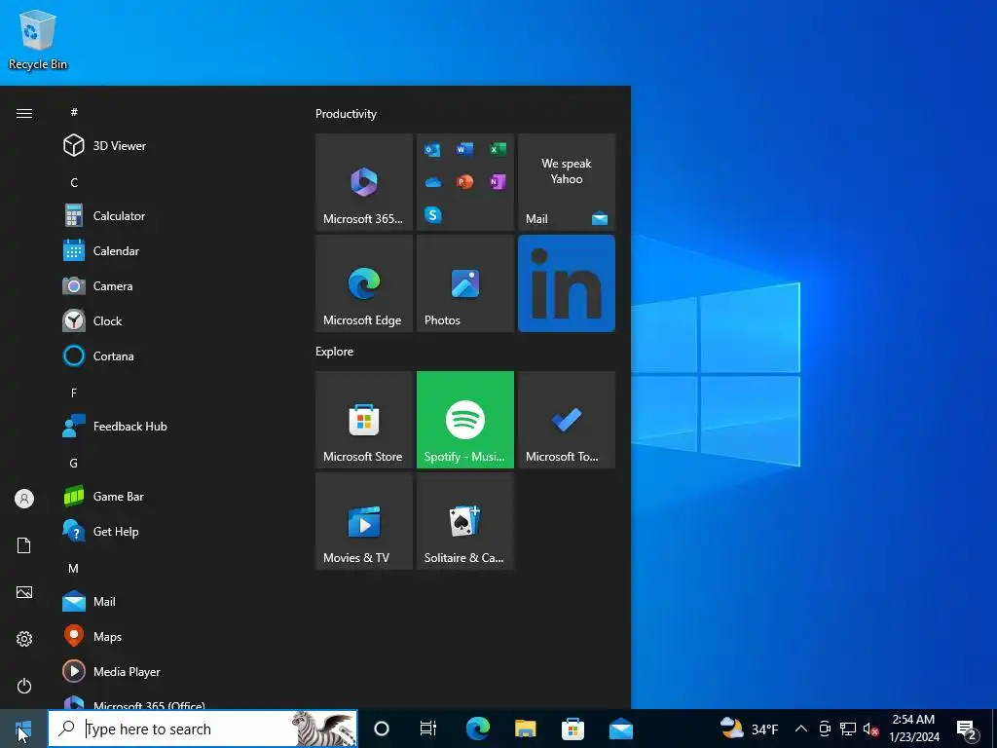
Task: Click the Start button on the taskbar
Action: click(x=23, y=729)
